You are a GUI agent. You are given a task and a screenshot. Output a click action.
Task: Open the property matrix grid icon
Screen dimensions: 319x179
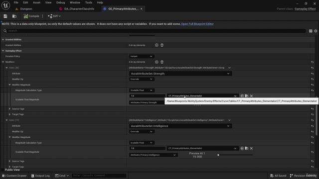[x=311, y=31]
